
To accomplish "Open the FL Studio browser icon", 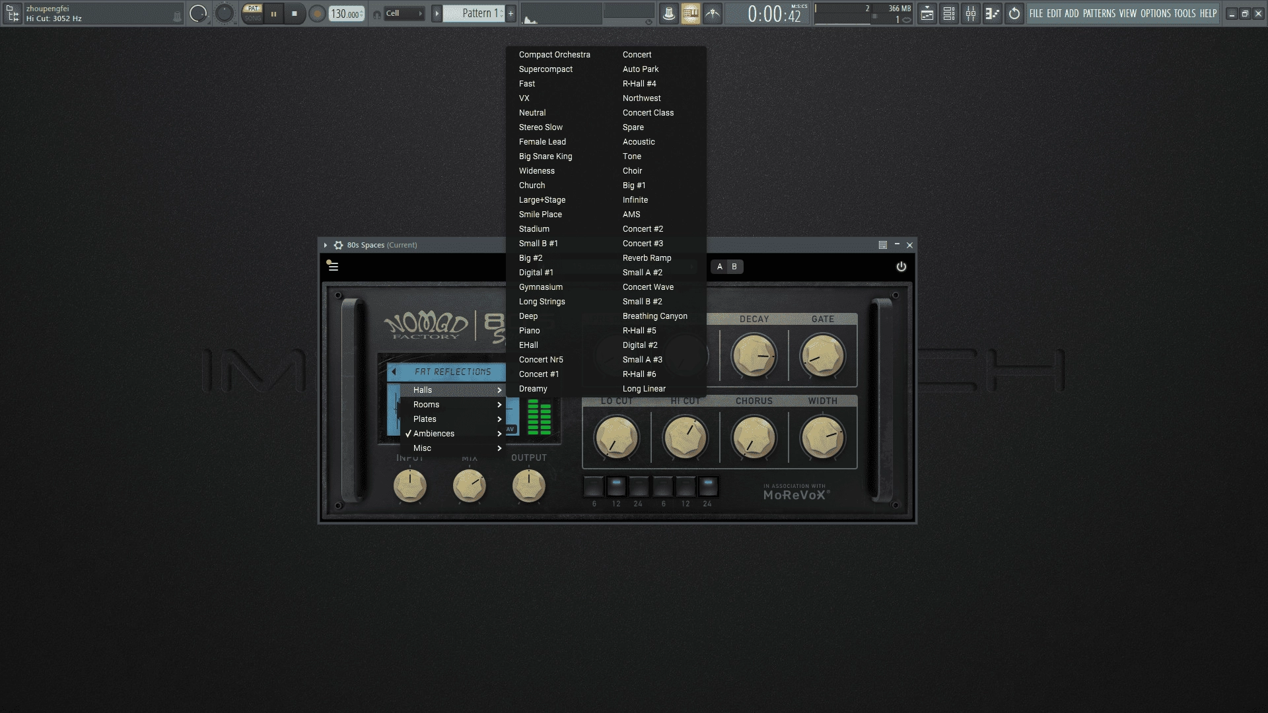I will click(x=13, y=13).
